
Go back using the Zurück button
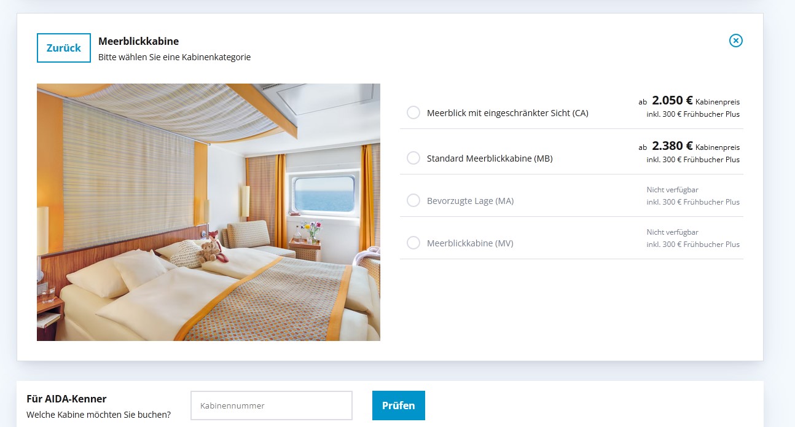(x=64, y=48)
